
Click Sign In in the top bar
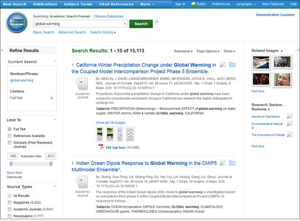point(180,4)
